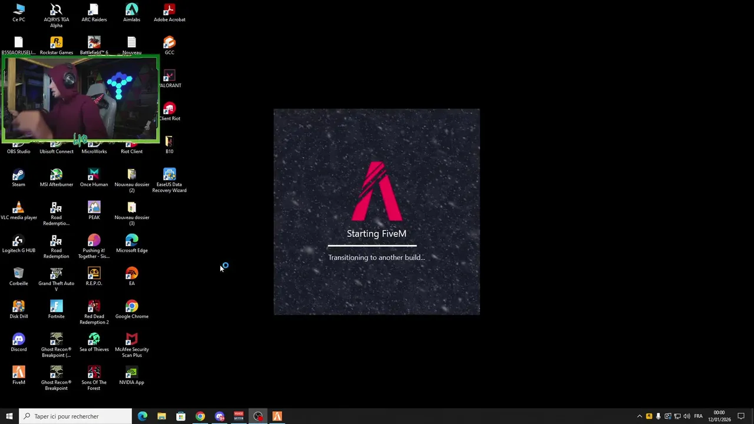The image size is (754, 424).
Task: Open the GCC desktop icon
Action: click(170, 46)
